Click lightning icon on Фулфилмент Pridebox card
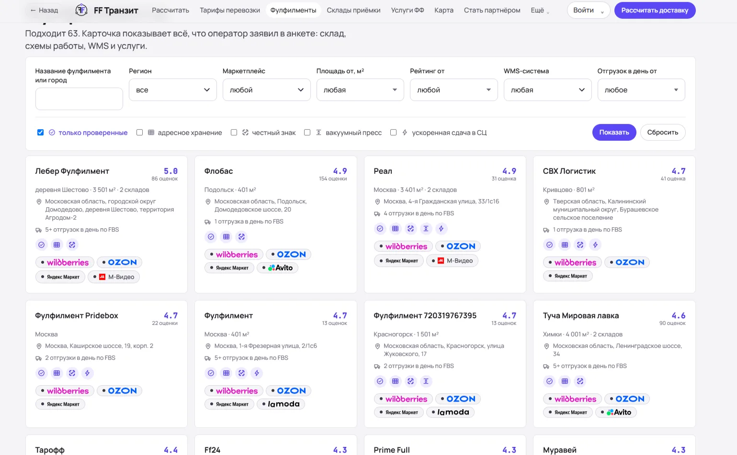 (87, 373)
